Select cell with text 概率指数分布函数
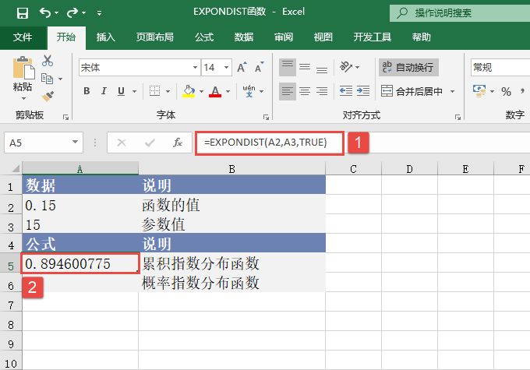This screenshot has width=530, height=370. coord(232,283)
